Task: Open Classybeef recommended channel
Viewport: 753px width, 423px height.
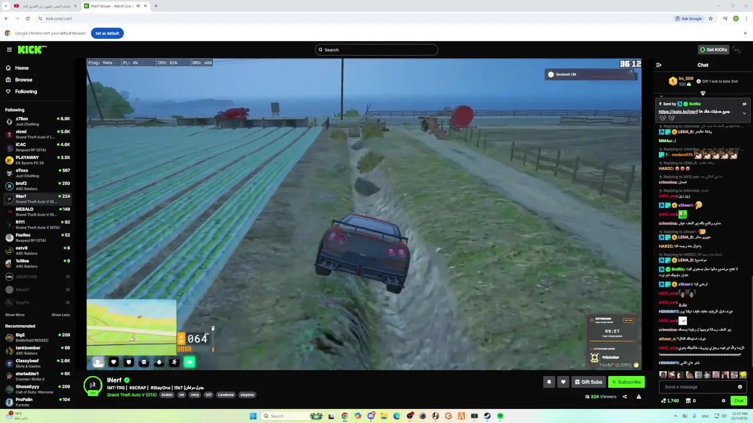Action: [38, 363]
